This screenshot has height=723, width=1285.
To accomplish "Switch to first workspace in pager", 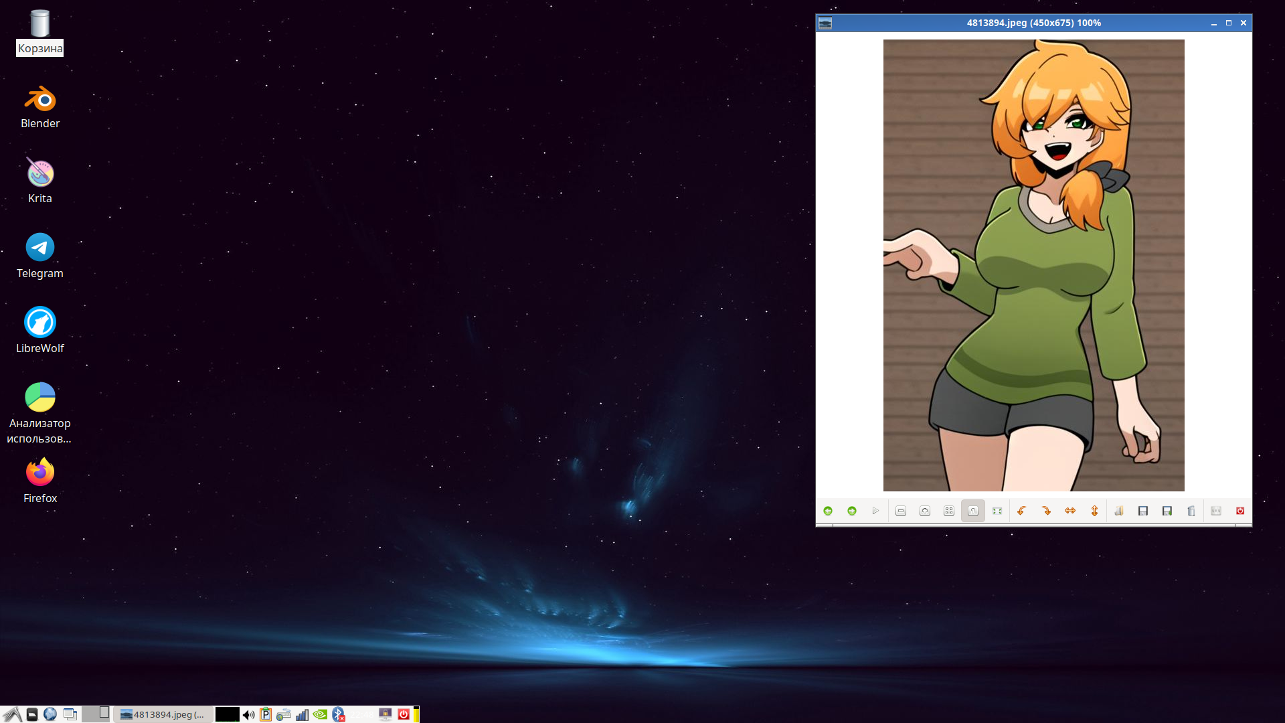I will (x=96, y=714).
